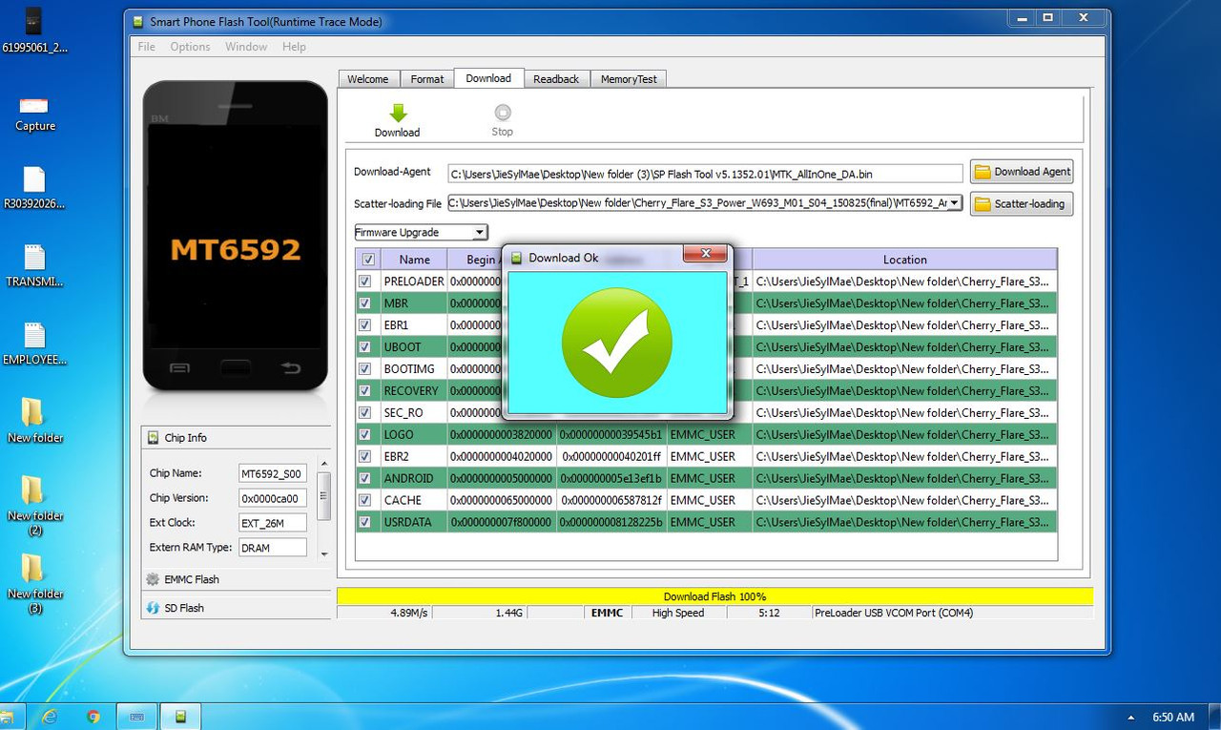Switch to the Format tab

pos(427,79)
